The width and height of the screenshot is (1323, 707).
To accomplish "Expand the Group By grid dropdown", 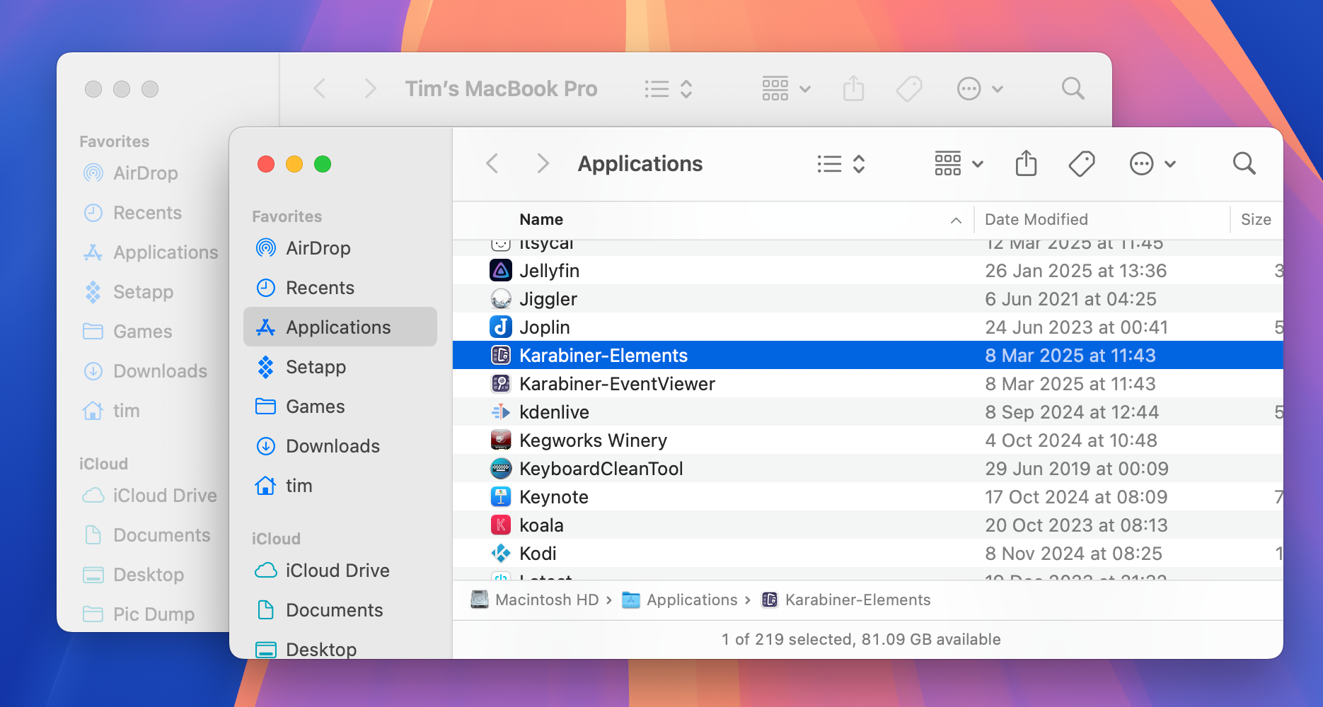I will pyautogui.click(x=959, y=164).
